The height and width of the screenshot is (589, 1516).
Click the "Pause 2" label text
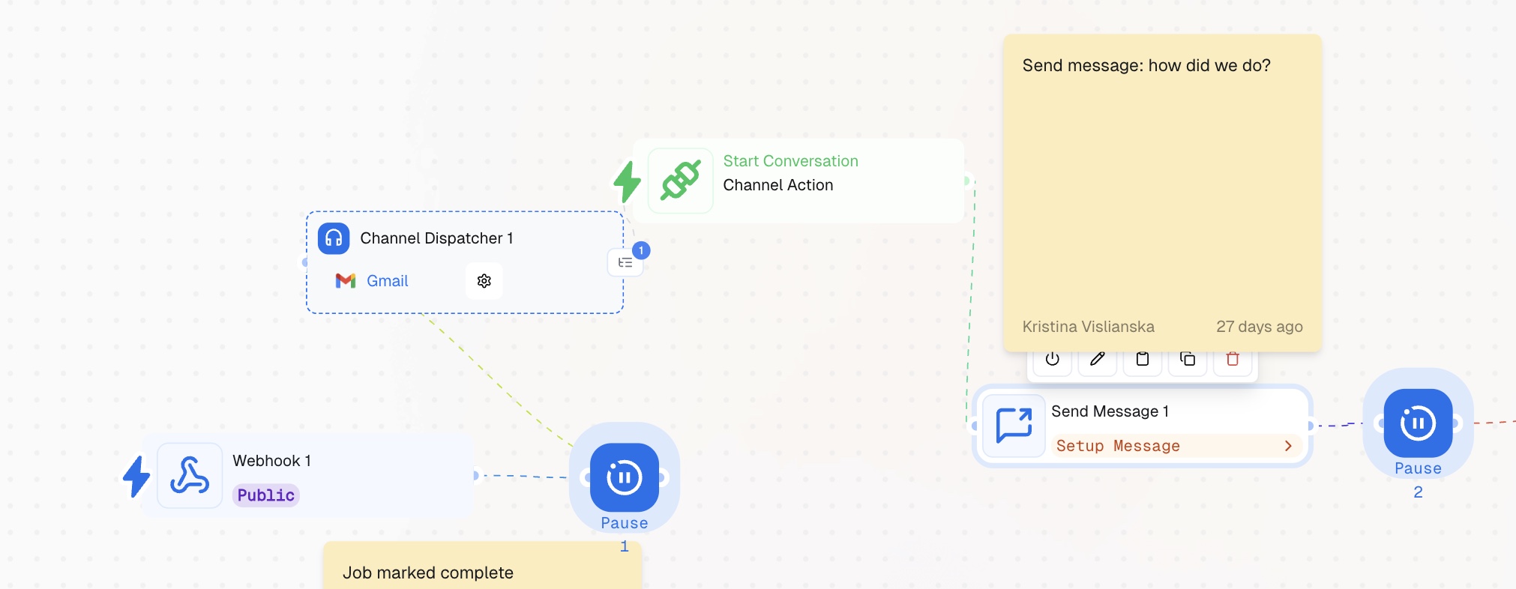(x=1418, y=480)
